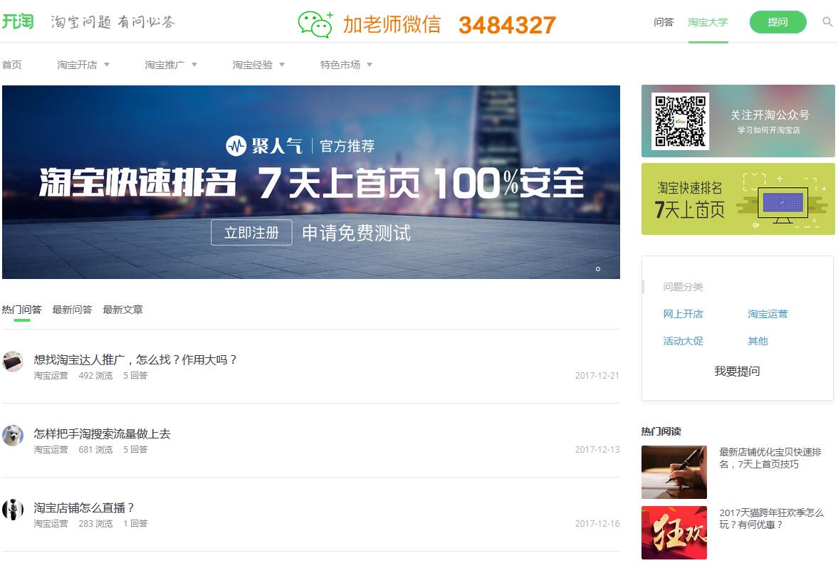Open the 淘宝大学 header tab
Screen dimensions: 838x563
pyautogui.click(x=708, y=22)
